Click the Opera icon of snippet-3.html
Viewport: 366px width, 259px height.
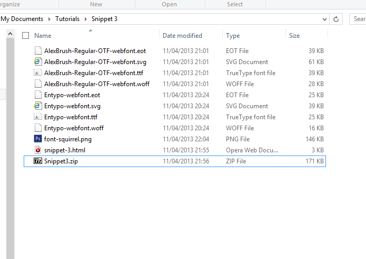(38, 150)
